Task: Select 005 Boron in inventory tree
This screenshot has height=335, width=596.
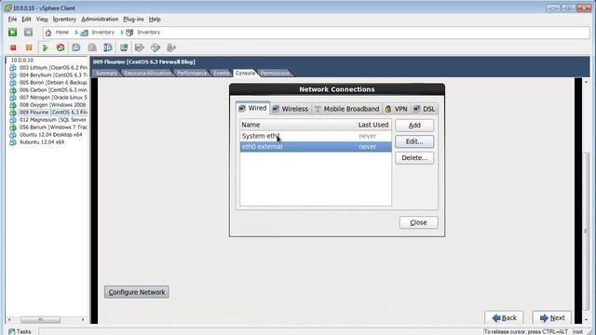Action: coord(53,83)
